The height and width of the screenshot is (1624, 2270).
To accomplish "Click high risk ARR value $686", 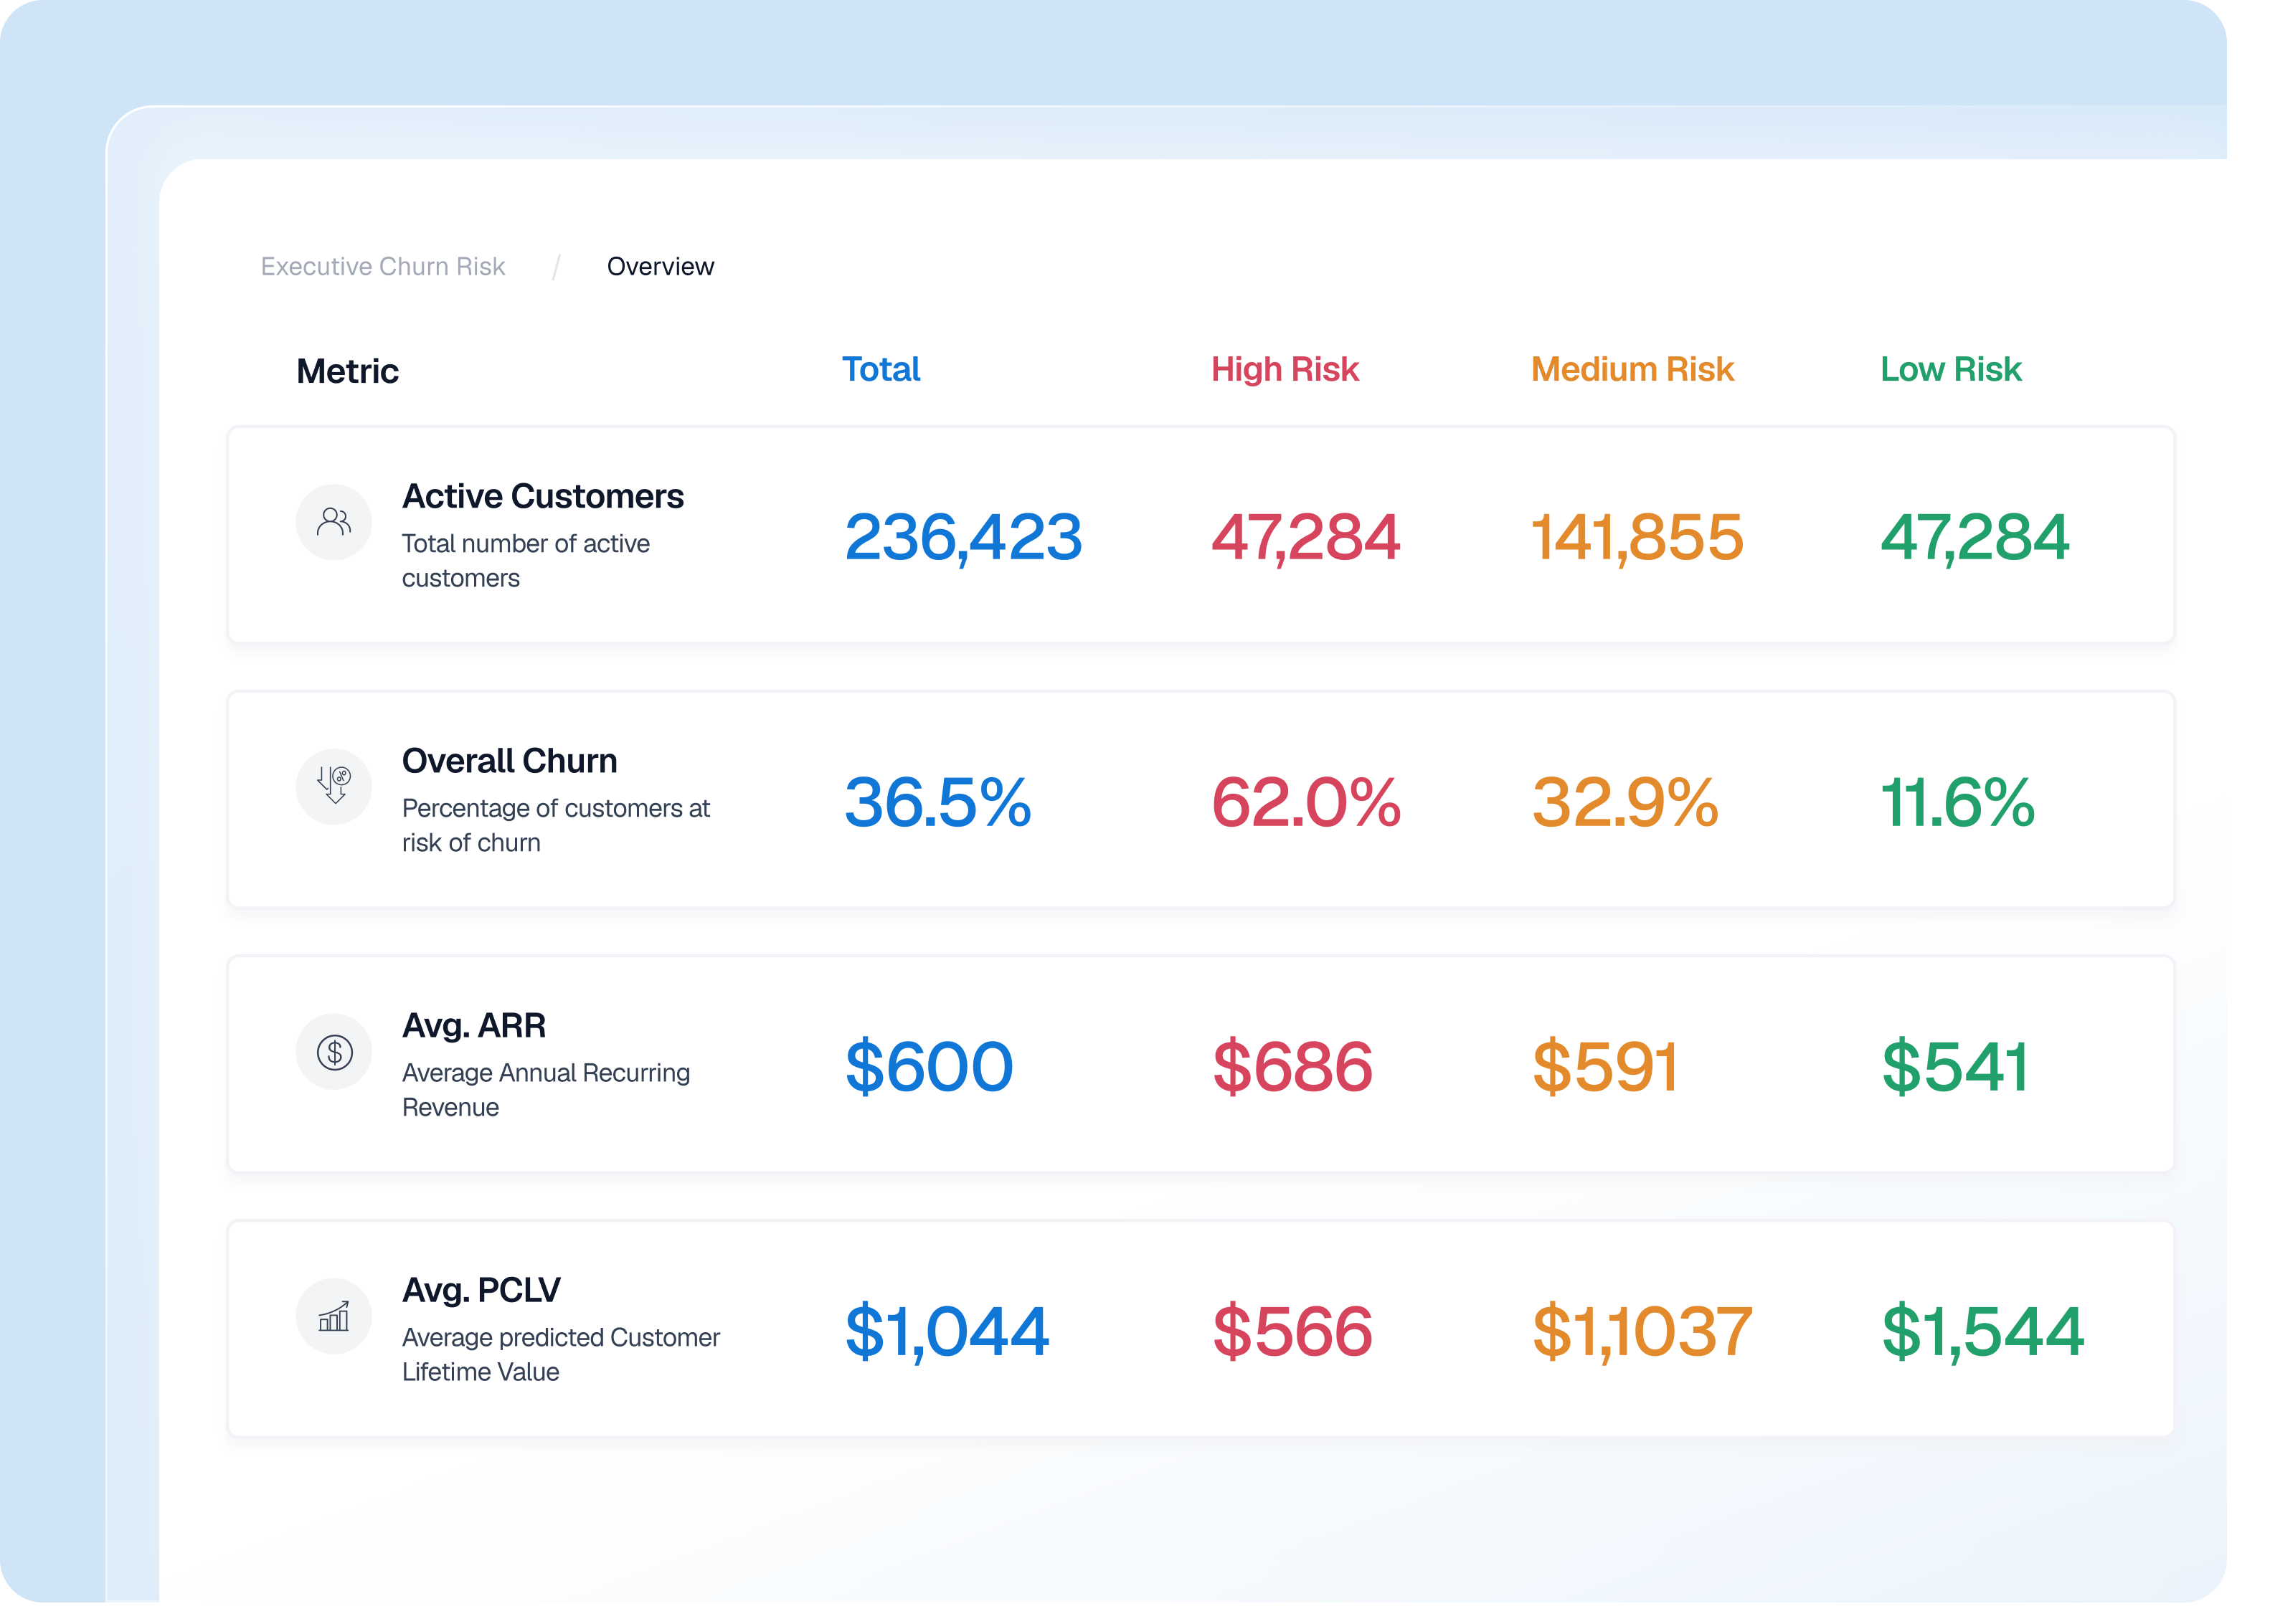I will point(1292,1066).
